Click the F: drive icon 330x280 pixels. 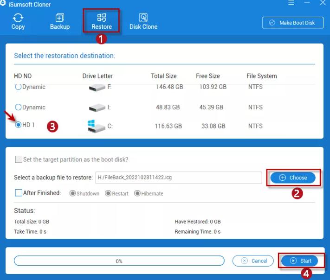pyautogui.click(x=97, y=87)
